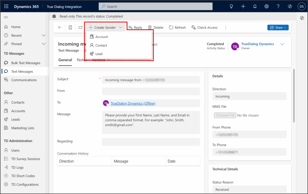Click the TD Logs icon
The image size is (308, 194).
coord(6,167)
